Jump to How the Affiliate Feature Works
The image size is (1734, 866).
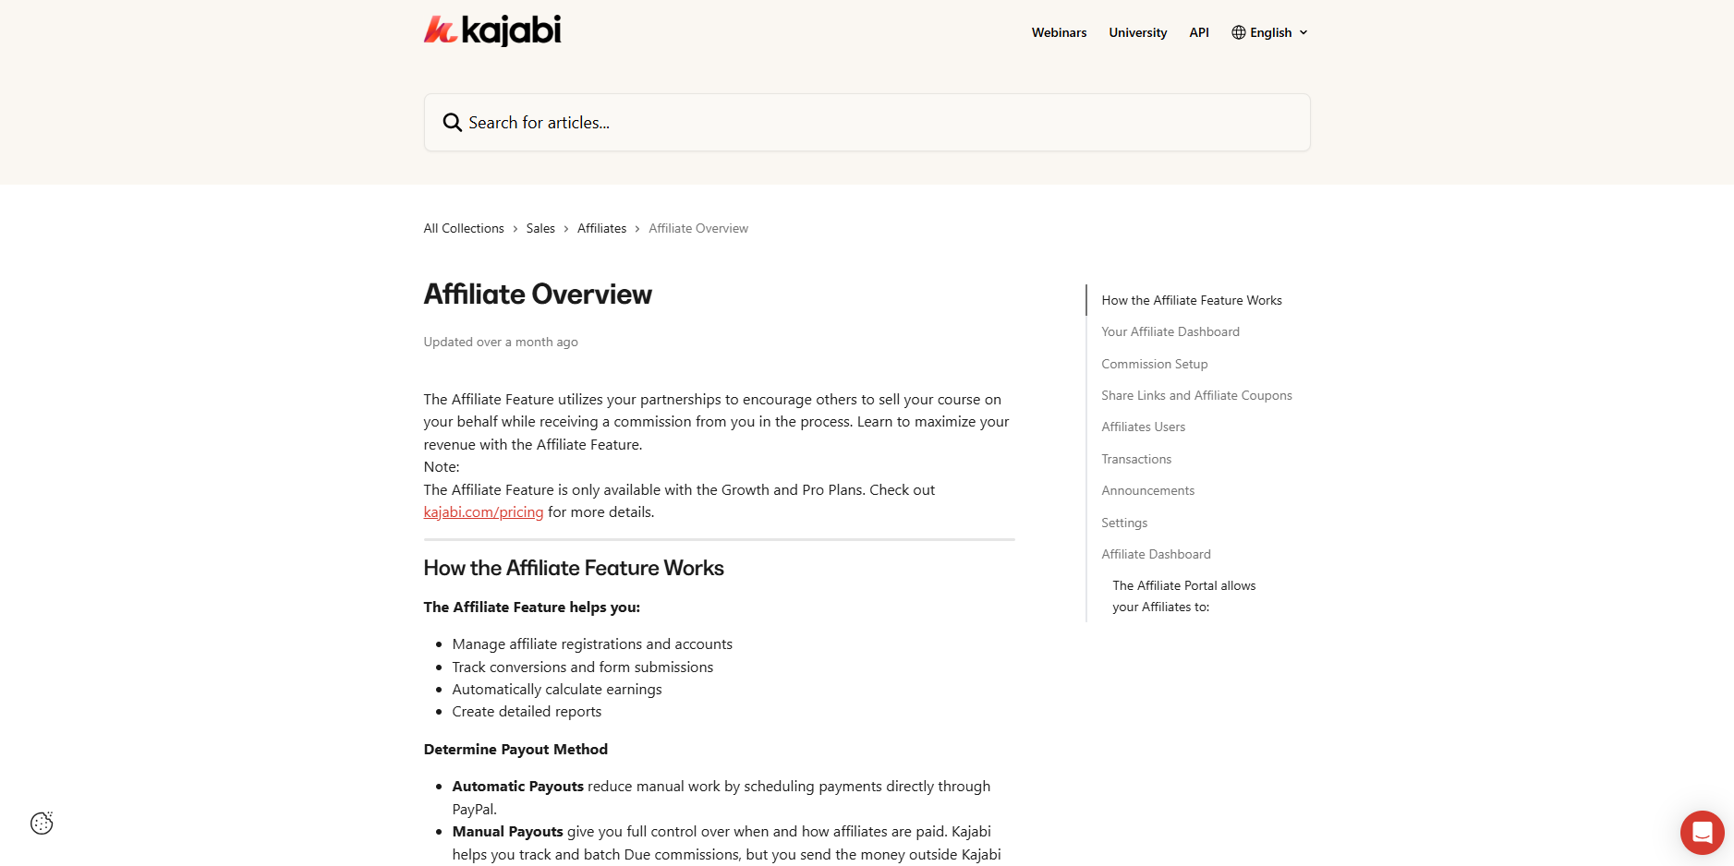coord(1191,300)
